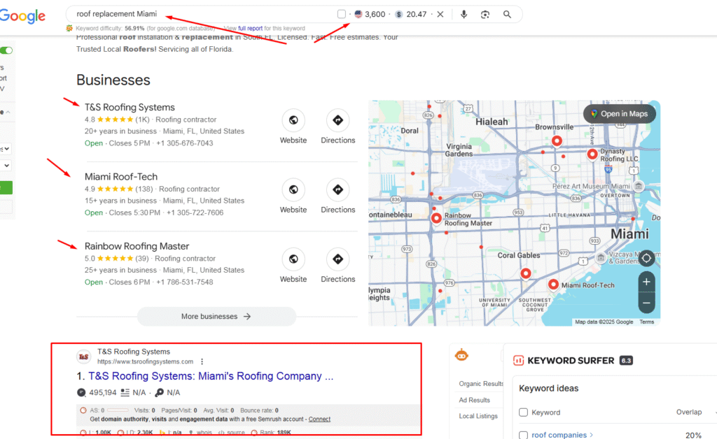Zoom in on the map
The image size is (717, 439).
click(646, 282)
